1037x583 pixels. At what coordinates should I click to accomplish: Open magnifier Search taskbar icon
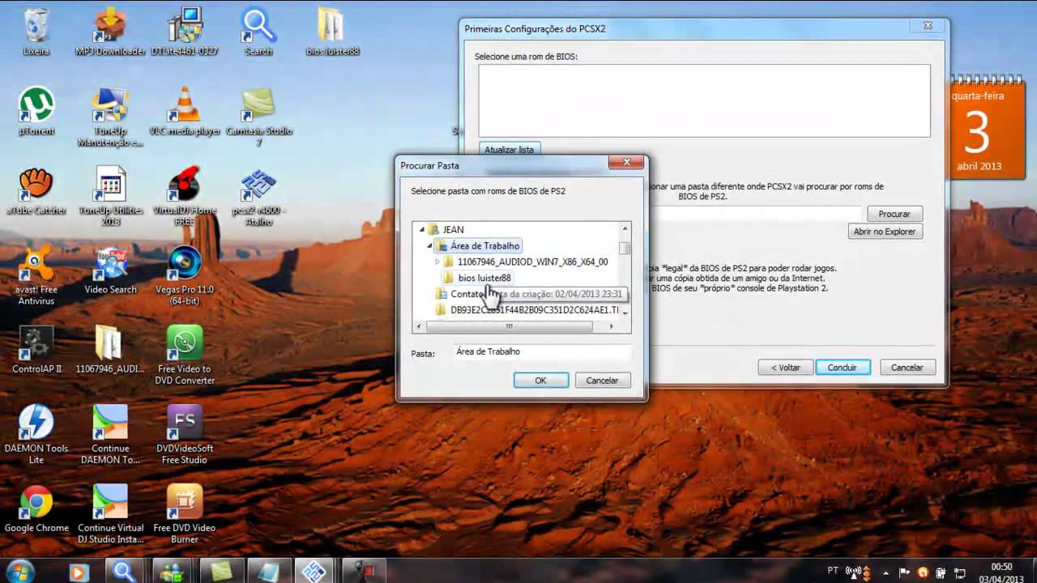coord(124,571)
